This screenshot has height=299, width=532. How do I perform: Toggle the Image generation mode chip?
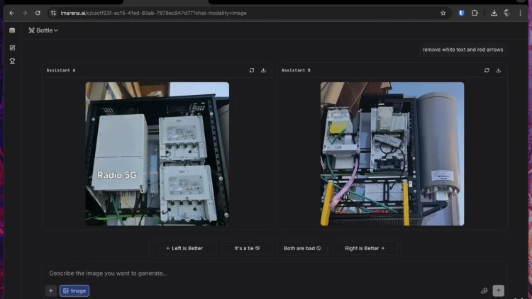(x=74, y=290)
